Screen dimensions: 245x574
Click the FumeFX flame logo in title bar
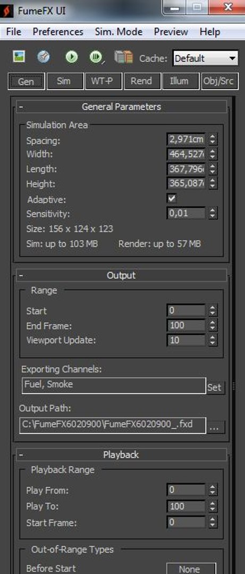coord(7,10)
